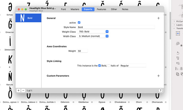Select the Bold instance in sidebar

(x=28, y=18)
